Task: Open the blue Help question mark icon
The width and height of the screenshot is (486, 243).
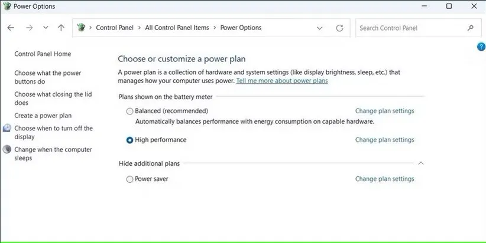Action: click(481, 47)
